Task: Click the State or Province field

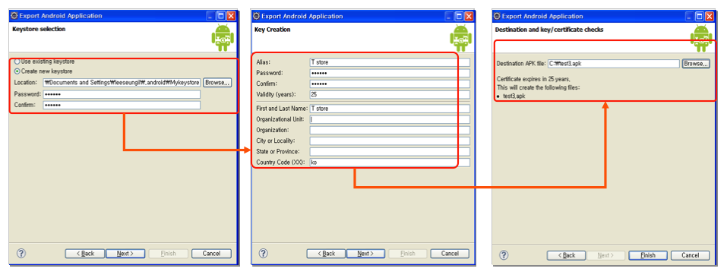Action: [390, 151]
